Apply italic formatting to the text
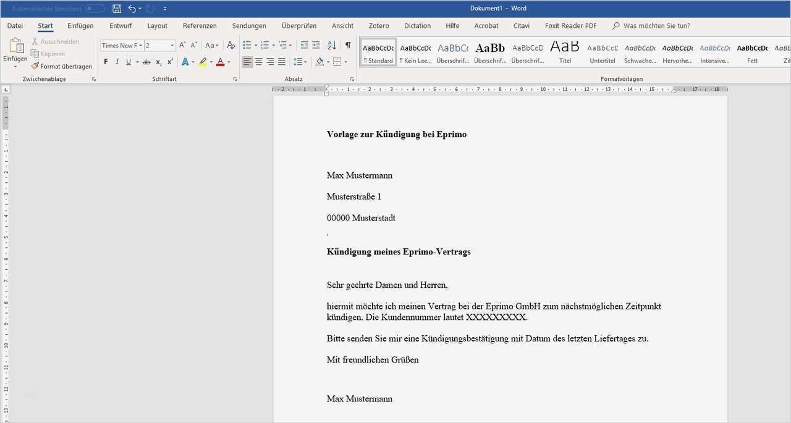The height and width of the screenshot is (423, 791). pos(117,61)
